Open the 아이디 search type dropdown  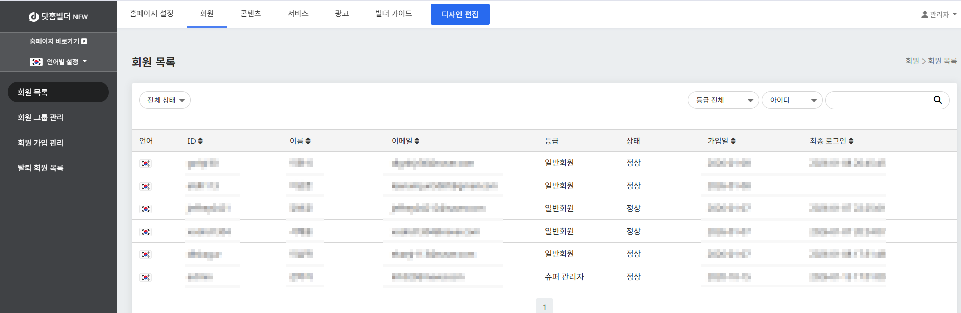792,100
